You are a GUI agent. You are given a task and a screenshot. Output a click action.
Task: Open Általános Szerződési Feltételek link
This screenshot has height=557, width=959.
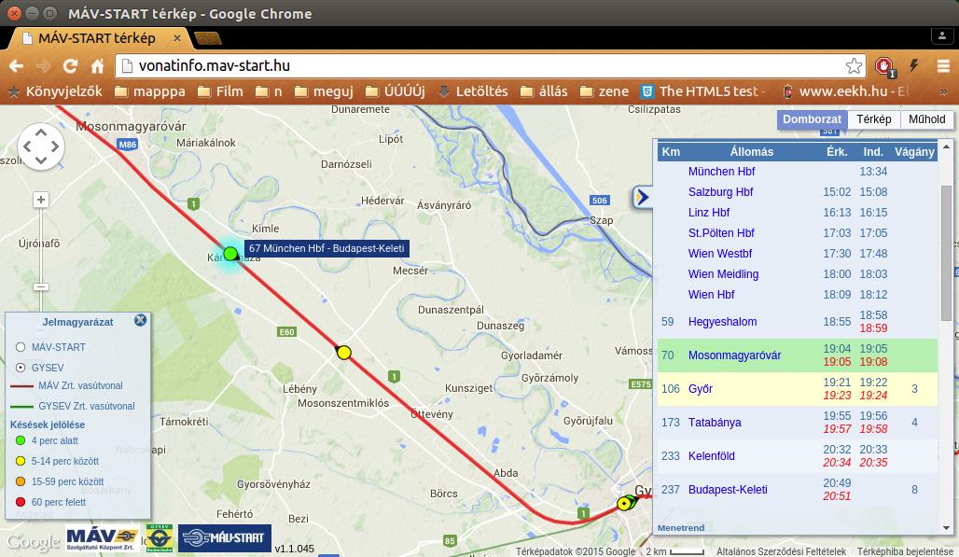point(781,551)
